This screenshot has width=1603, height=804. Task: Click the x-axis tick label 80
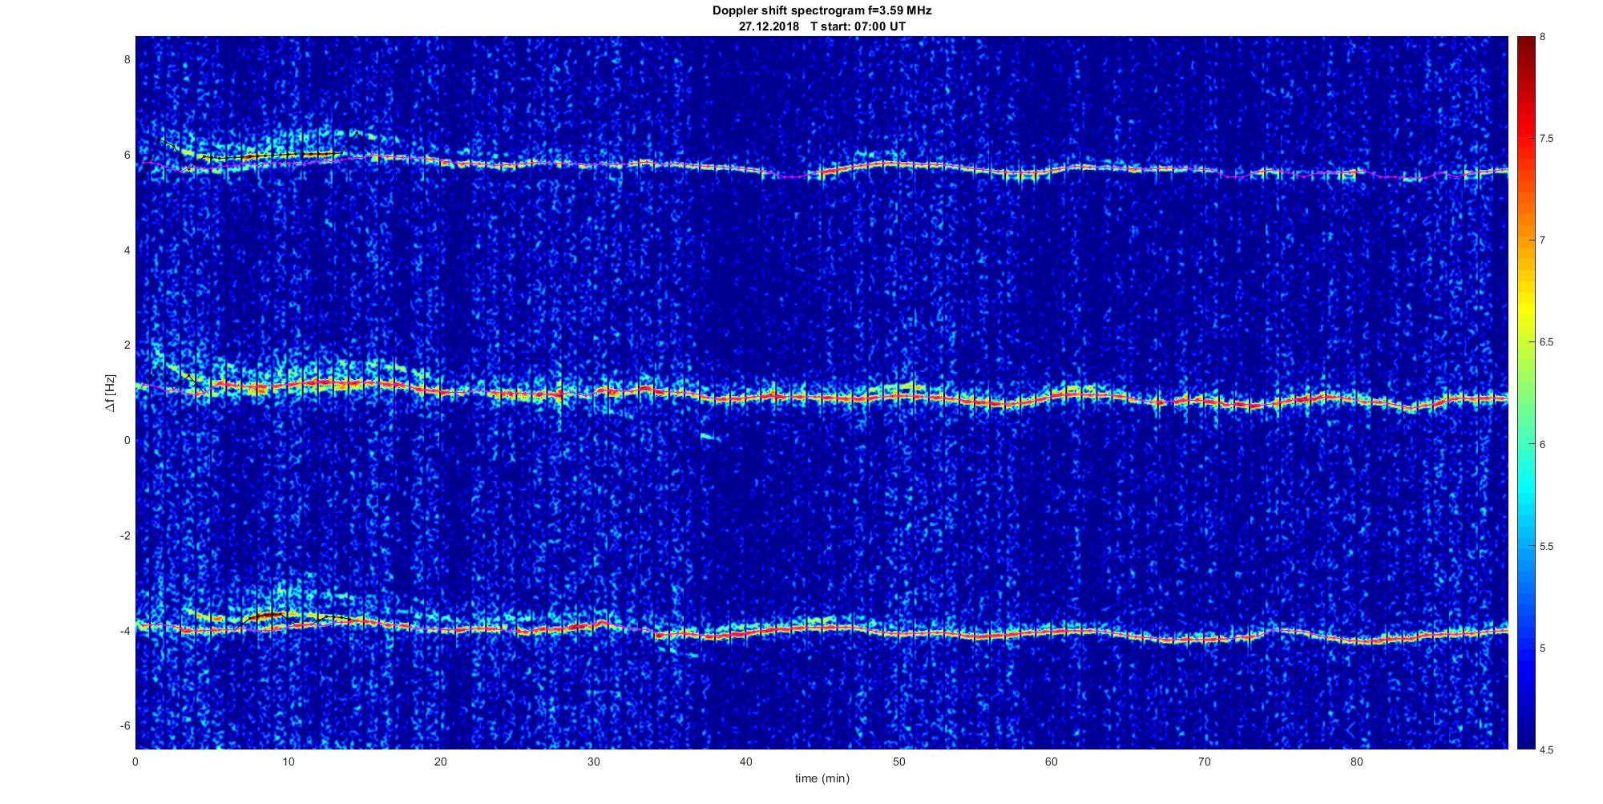pos(1356,762)
